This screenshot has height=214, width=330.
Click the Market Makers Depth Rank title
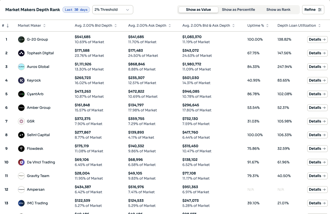tap(33, 10)
